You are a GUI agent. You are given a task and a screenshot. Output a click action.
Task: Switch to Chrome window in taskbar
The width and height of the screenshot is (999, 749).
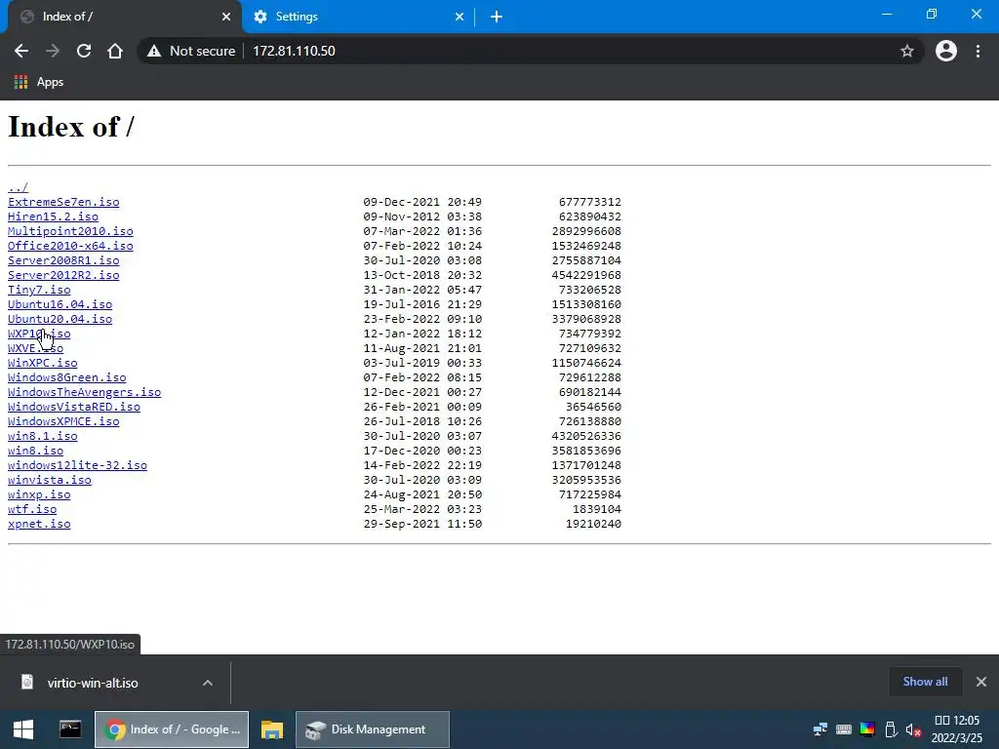172,729
